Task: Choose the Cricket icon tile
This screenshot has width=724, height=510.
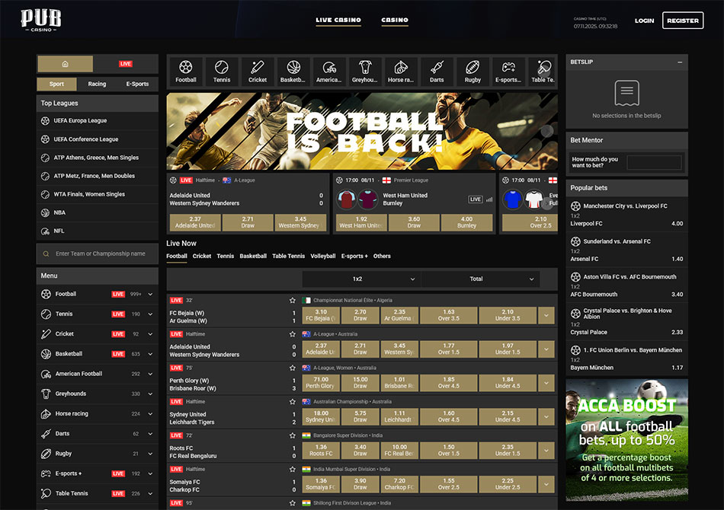Action: pyautogui.click(x=258, y=72)
